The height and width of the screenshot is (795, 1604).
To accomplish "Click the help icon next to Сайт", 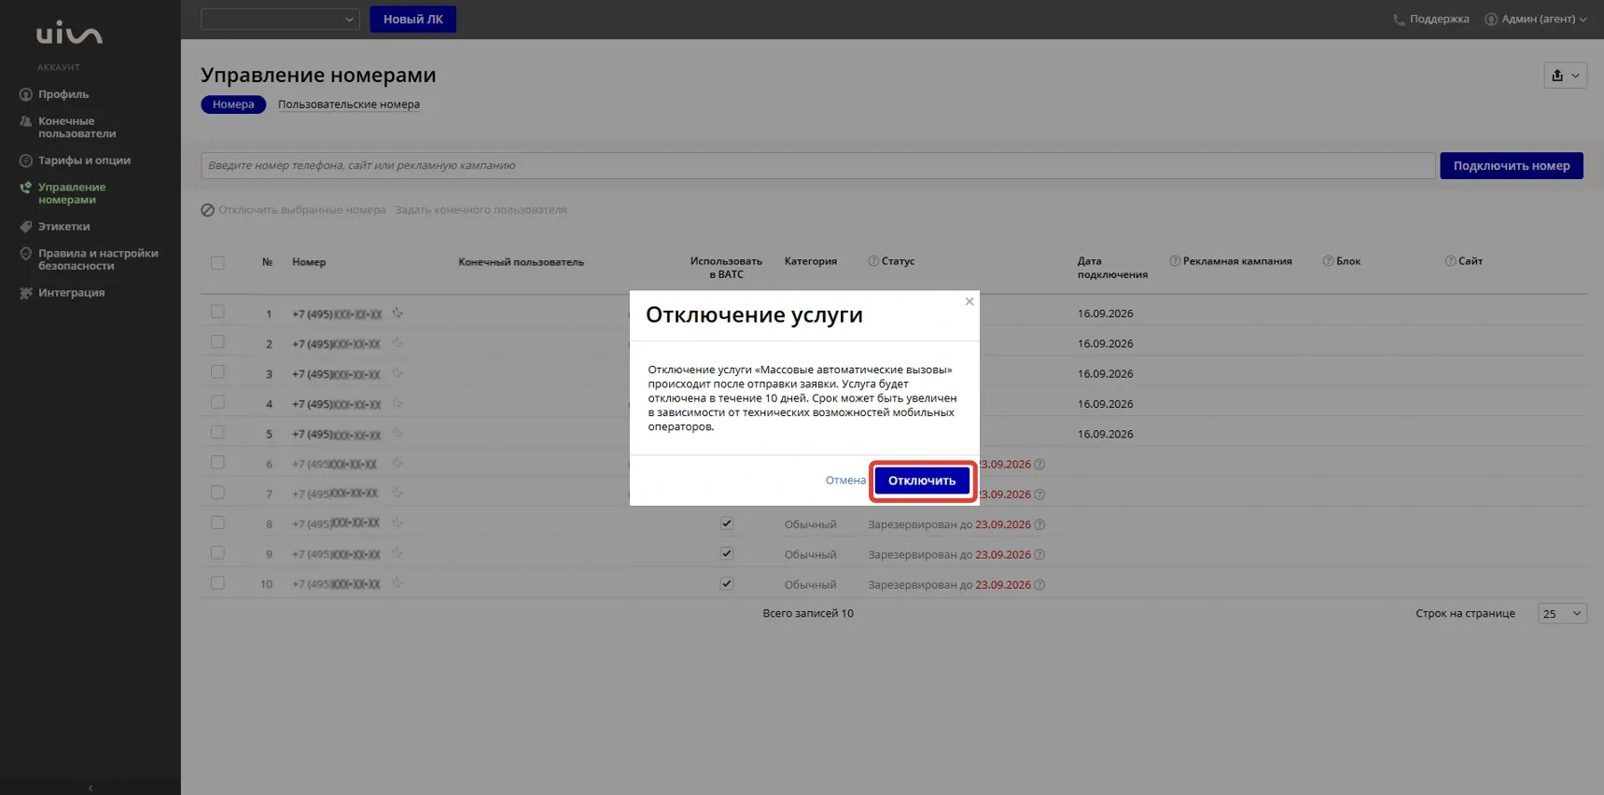I will pyautogui.click(x=1450, y=261).
